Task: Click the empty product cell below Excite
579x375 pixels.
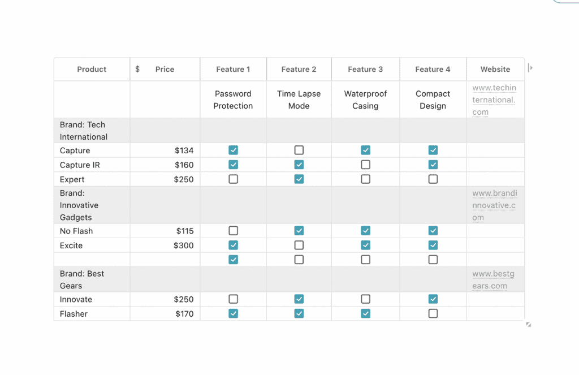Action: pyautogui.click(x=92, y=260)
